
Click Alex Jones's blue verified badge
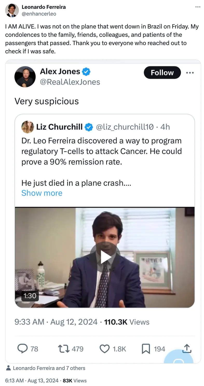pos(86,72)
